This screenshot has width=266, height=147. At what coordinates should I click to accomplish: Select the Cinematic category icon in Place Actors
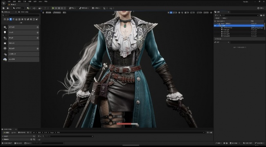pos(16,19)
